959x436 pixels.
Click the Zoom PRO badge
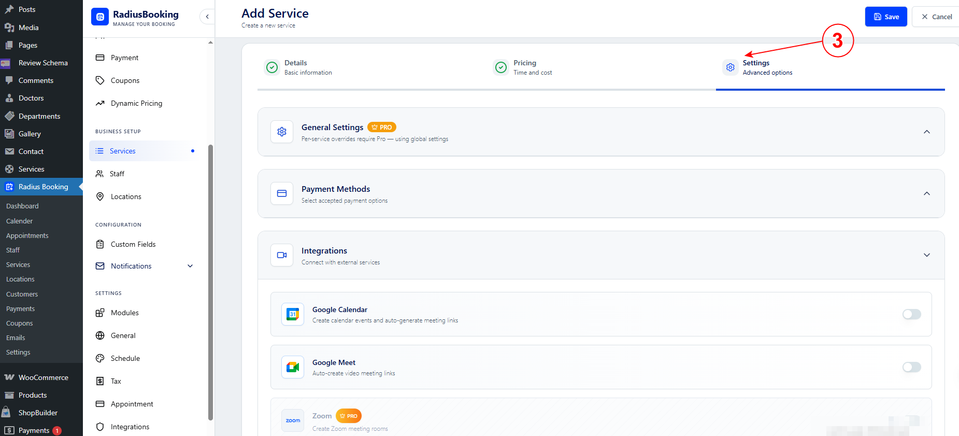349,416
